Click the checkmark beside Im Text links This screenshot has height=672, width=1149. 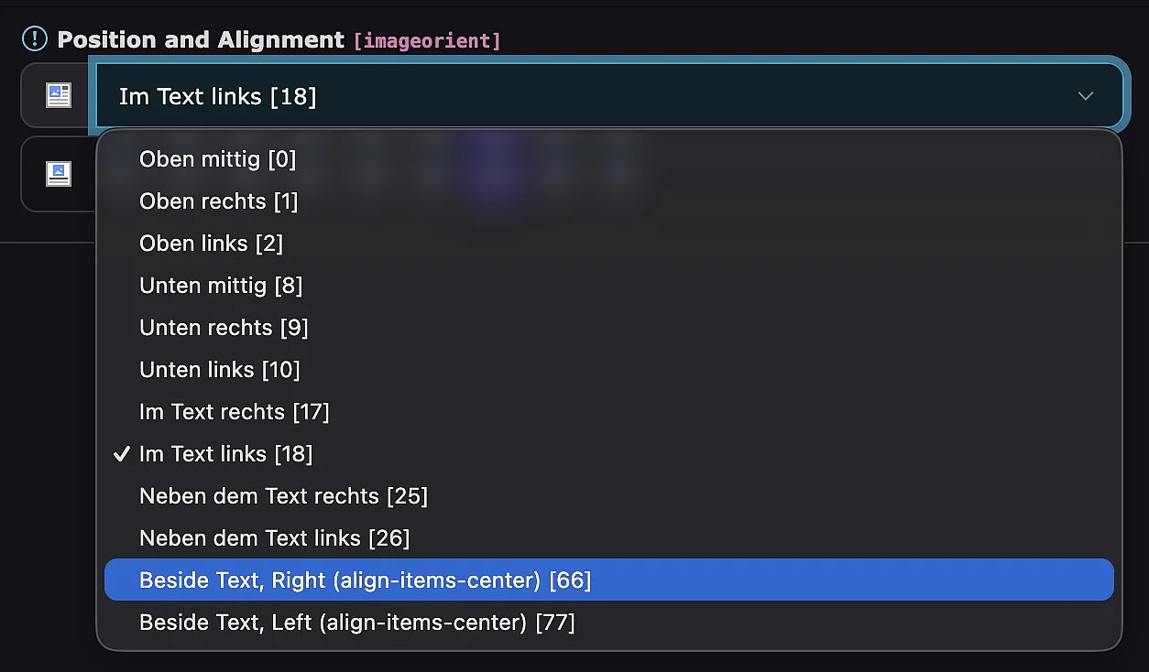click(121, 454)
